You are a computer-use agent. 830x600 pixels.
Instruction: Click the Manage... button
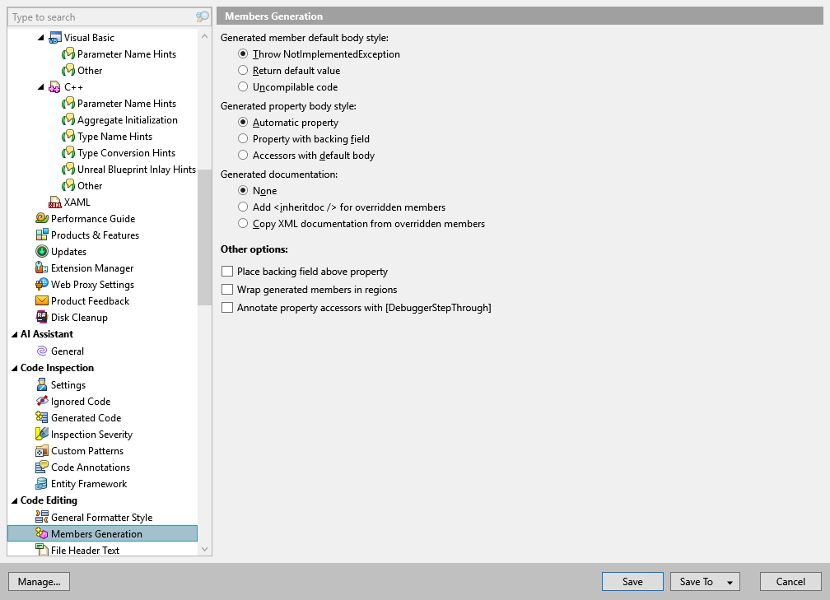point(40,581)
